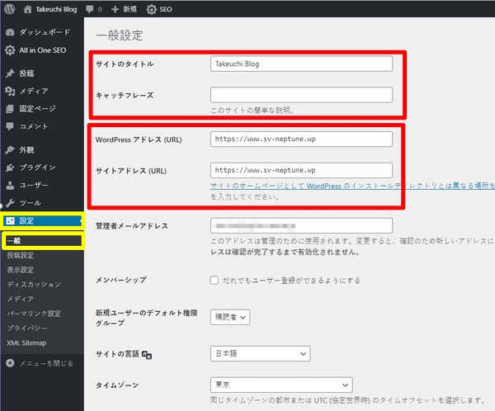Click the サイトのタイトル input field
Viewport: 495px width, 411px height.
(x=301, y=64)
